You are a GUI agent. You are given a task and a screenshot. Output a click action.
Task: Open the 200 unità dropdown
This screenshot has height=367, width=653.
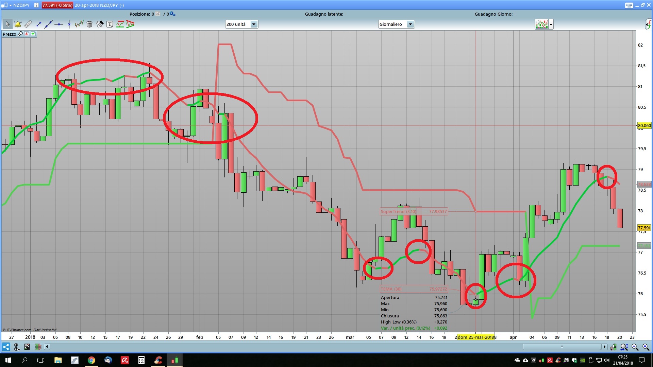point(254,24)
